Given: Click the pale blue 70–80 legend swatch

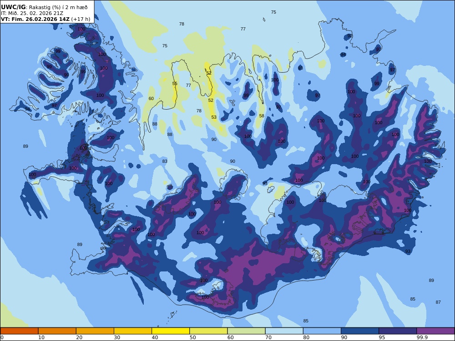Looking at the screenshot, I should tap(284, 331).
